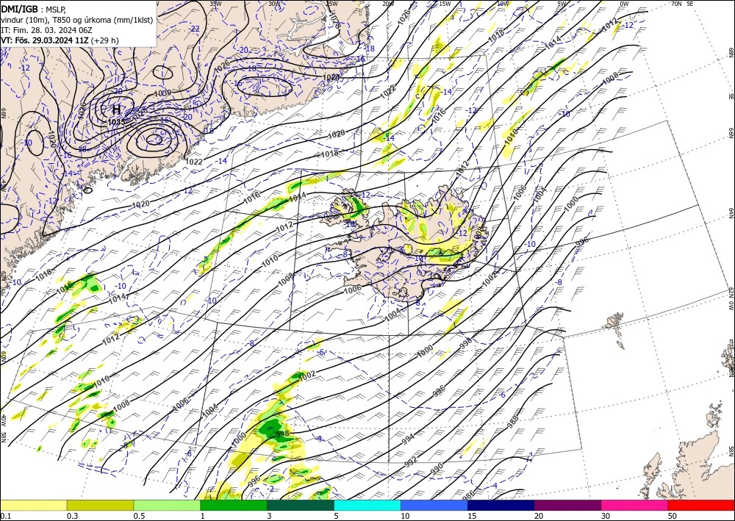Screen dimensions: 735x521
Task: Click the '50' legend scale value
Action: [673, 516]
